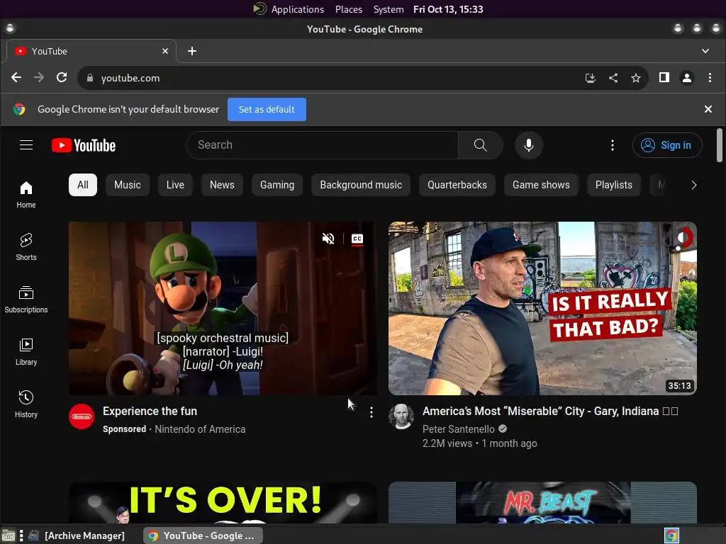This screenshot has width=726, height=544.
Task: Close the YouTube tab
Action: [x=164, y=51]
